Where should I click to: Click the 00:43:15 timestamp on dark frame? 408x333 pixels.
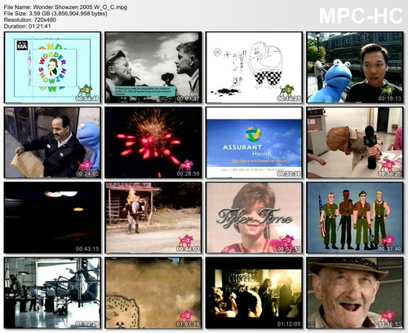87,249
